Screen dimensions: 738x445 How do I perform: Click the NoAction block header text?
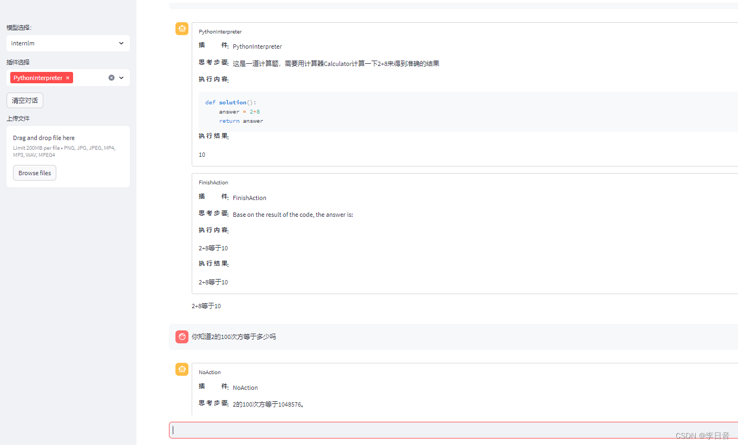[210, 373]
